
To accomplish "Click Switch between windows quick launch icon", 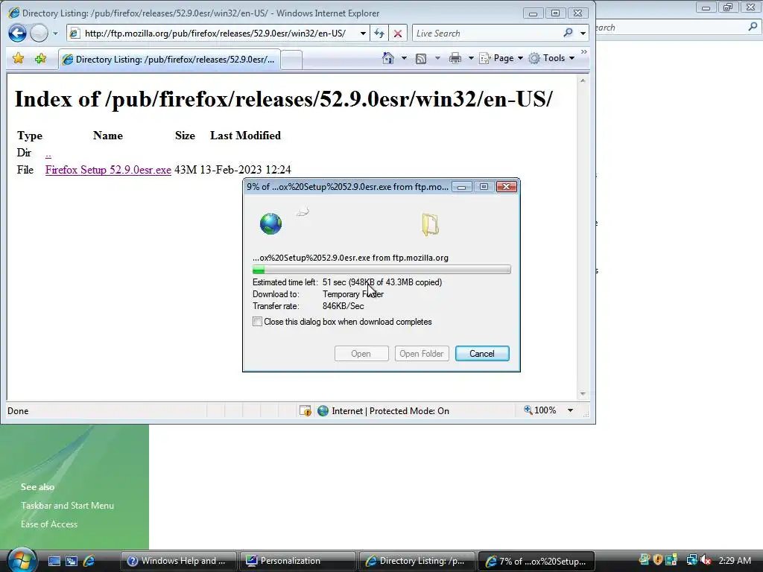I will pyautogui.click(x=72, y=562).
